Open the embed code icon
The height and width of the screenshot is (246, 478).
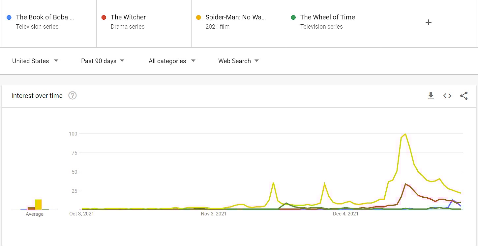point(447,96)
